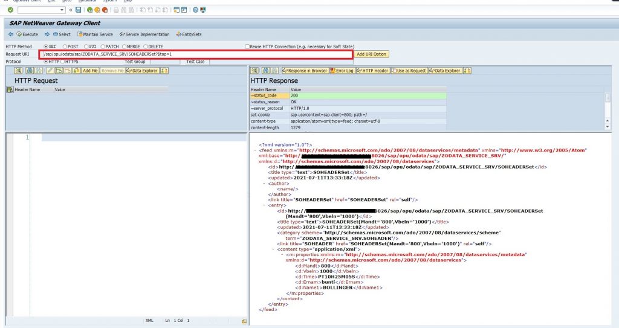
Task: Click Data Explorer in HTTP Request toolbar
Action: (142, 71)
